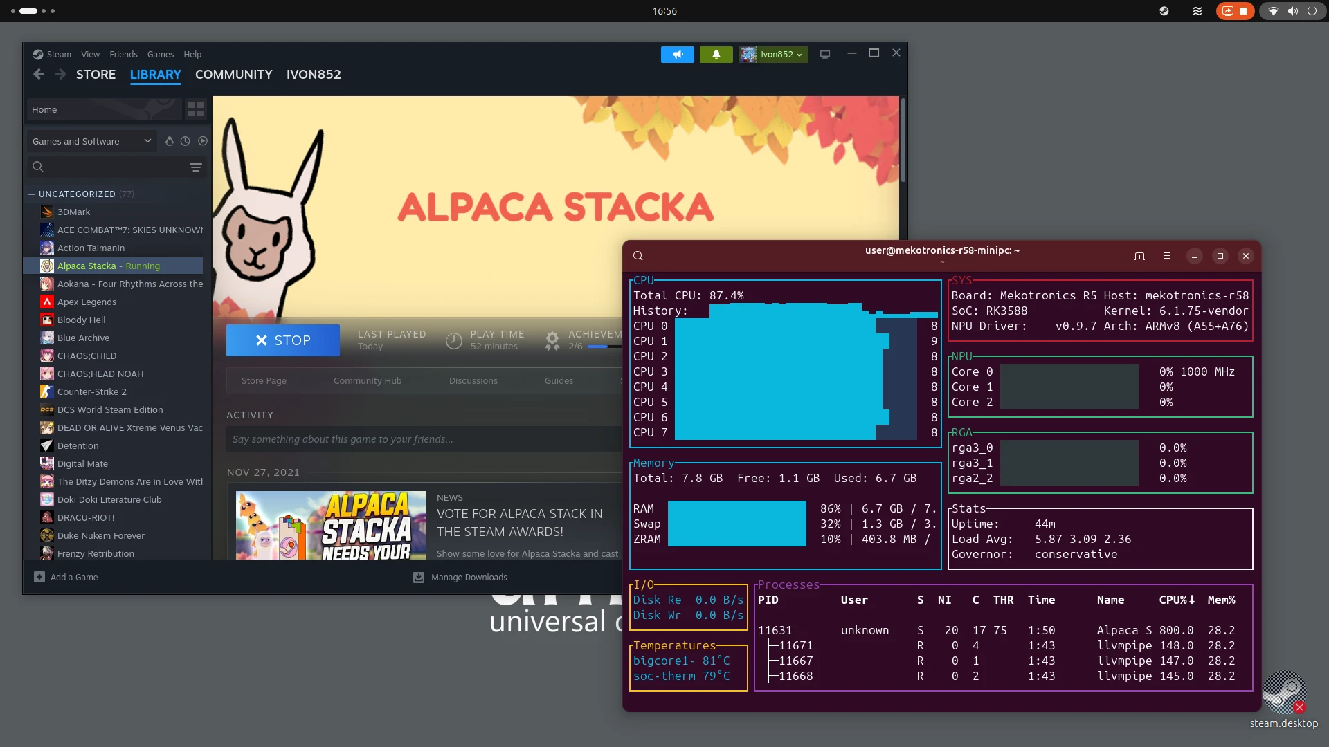
Task: Open the Friends menu
Action: pyautogui.click(x=123, y=54)
